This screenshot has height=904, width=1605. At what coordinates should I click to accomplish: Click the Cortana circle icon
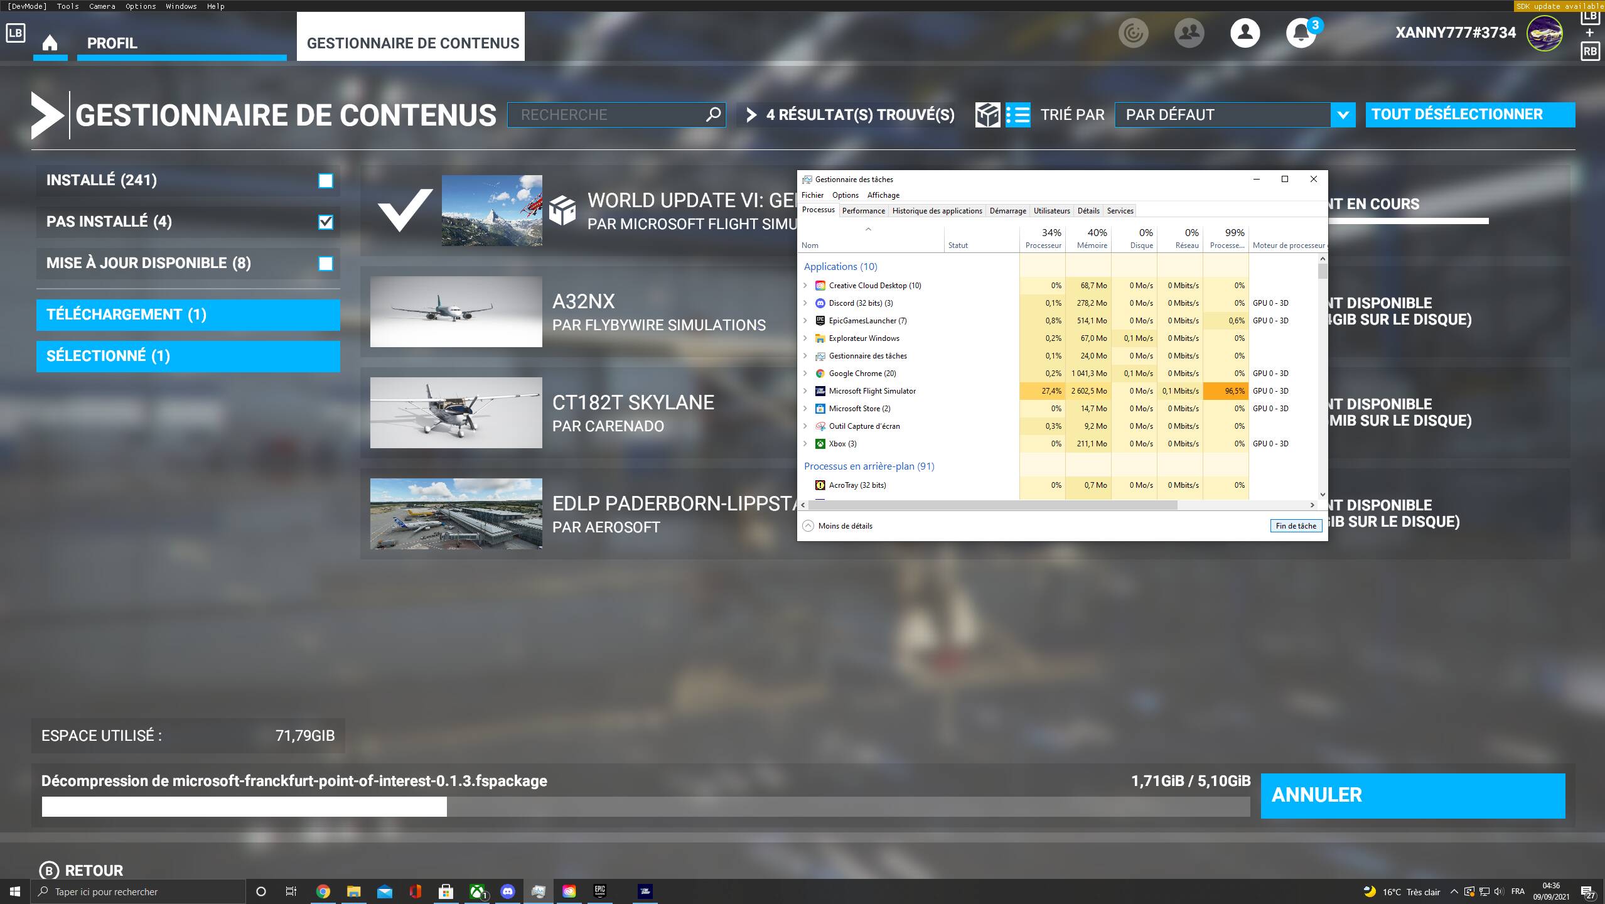click(261, 891)
